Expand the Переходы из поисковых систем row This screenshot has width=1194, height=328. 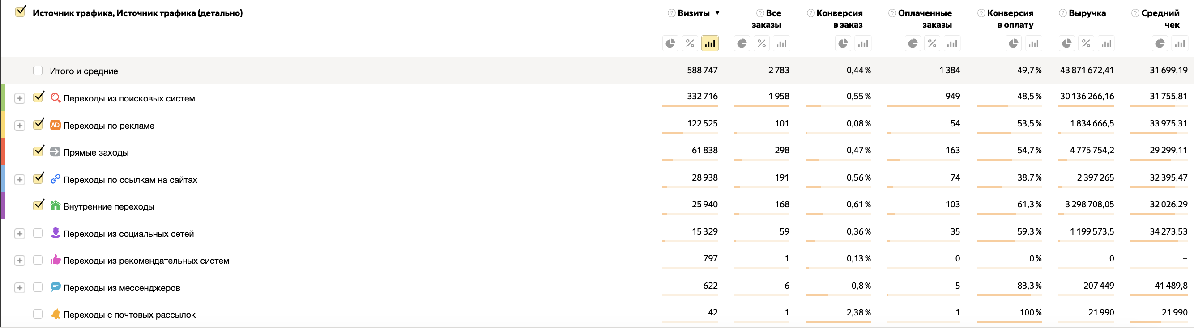[x=20, y=98]
